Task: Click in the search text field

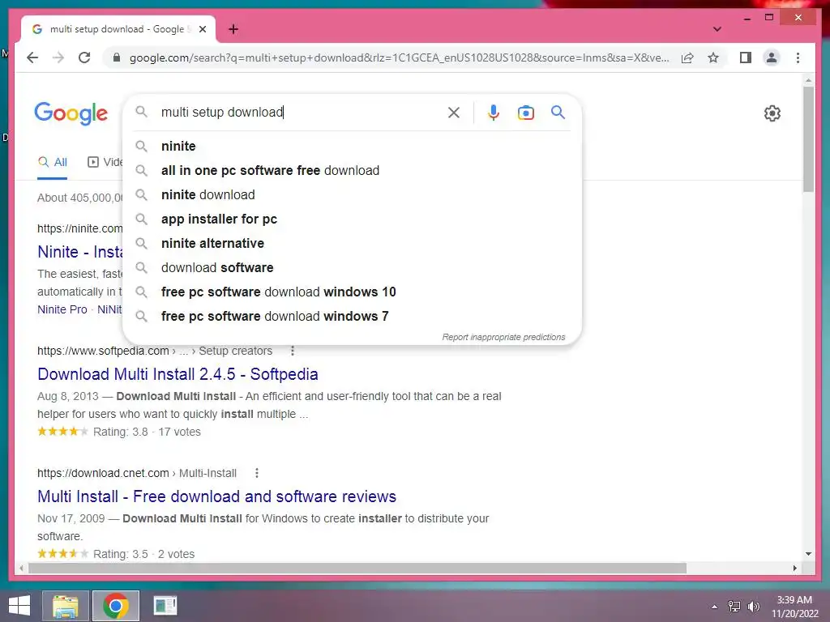Action: tap(302, 112)
